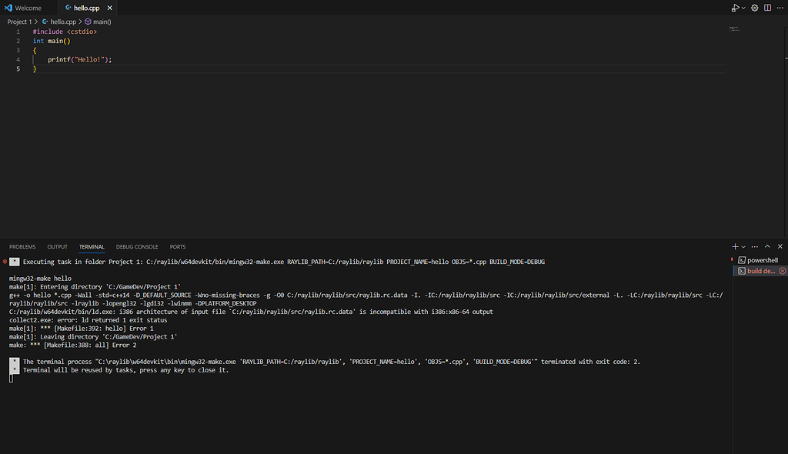Open the PORTS panel view
This screenshot has height=454, width=788.
178,246
